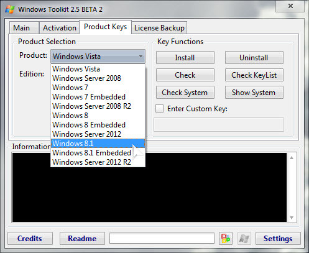
Task: Click the Install button
Action: [x=185, y=58]
